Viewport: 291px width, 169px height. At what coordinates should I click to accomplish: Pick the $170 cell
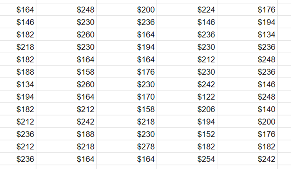(127, 97)
